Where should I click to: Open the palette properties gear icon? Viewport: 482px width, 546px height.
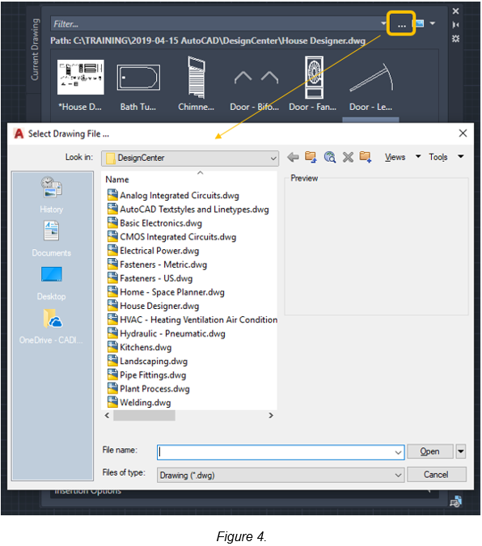tap(455, 38)
